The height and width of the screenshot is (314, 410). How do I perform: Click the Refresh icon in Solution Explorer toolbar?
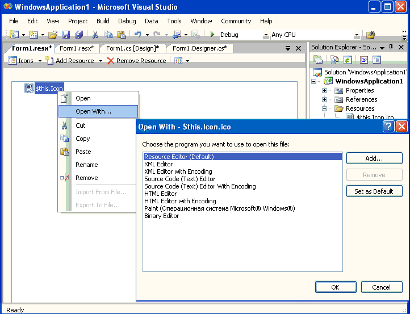(x=347, y=60)
